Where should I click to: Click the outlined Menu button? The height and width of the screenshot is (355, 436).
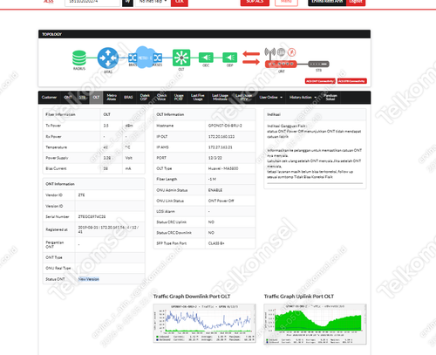286,2
